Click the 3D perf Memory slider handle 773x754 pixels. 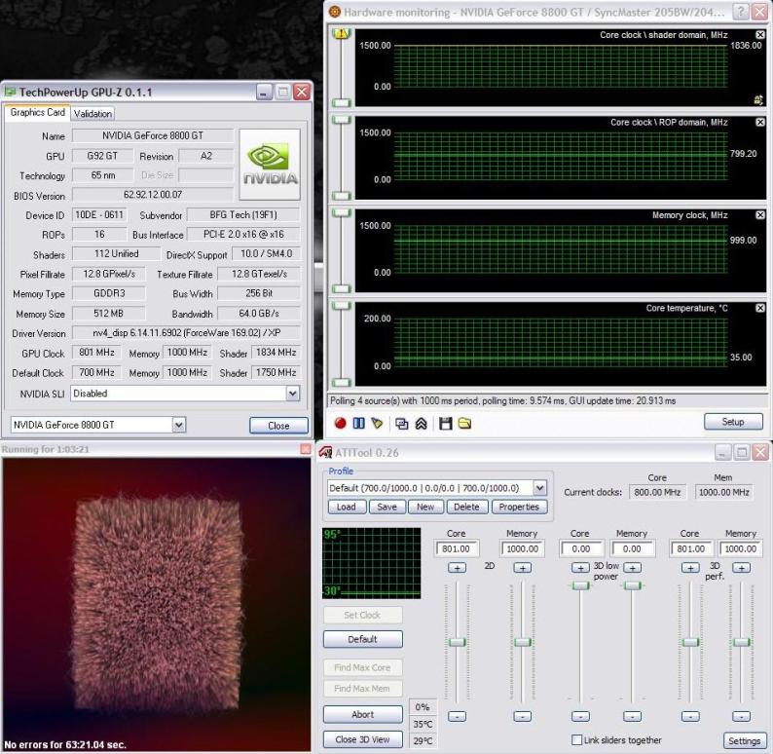tap(742, 642)
